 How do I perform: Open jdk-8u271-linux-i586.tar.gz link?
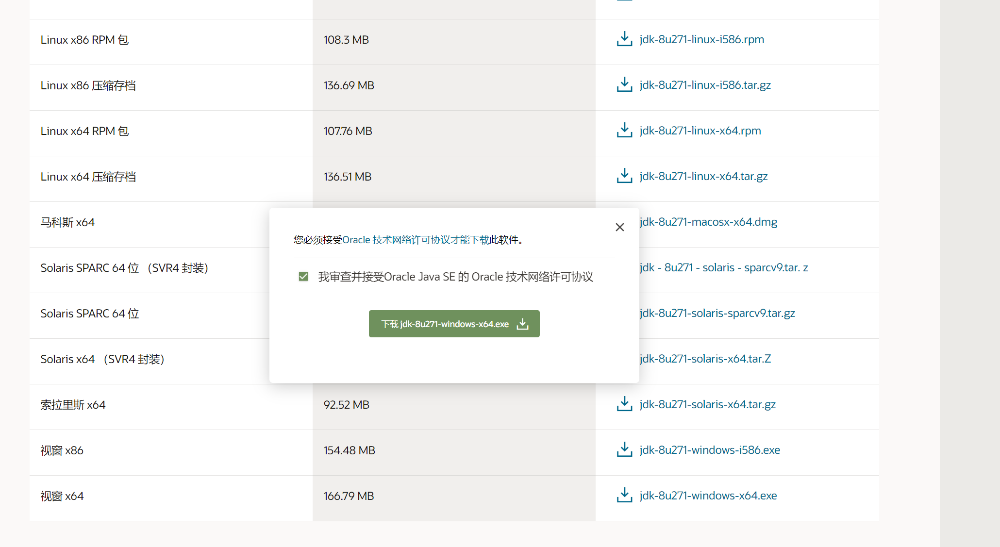705,85
